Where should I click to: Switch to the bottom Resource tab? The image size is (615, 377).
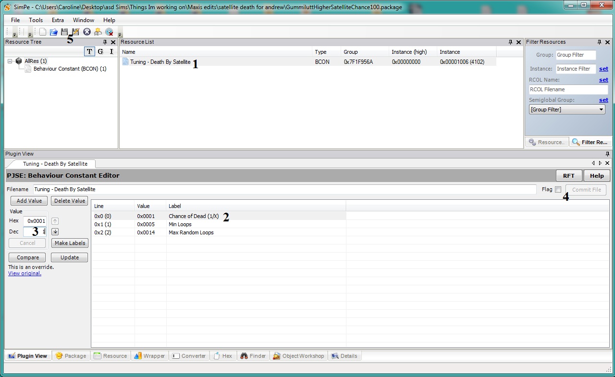(111, 356)
